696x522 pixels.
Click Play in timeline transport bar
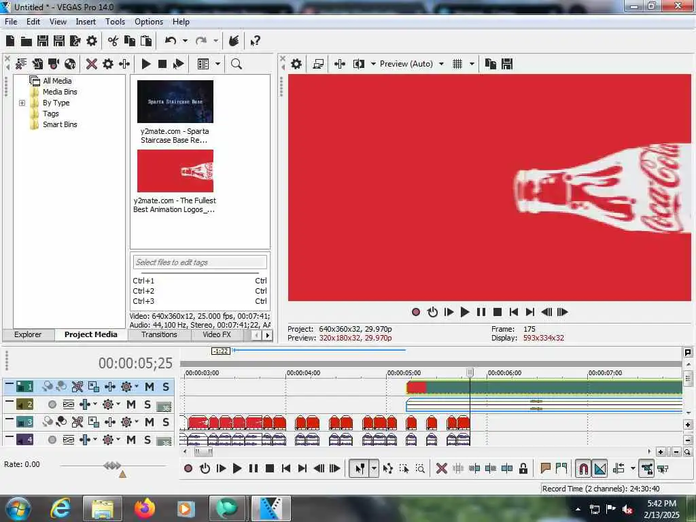(237, 468)
